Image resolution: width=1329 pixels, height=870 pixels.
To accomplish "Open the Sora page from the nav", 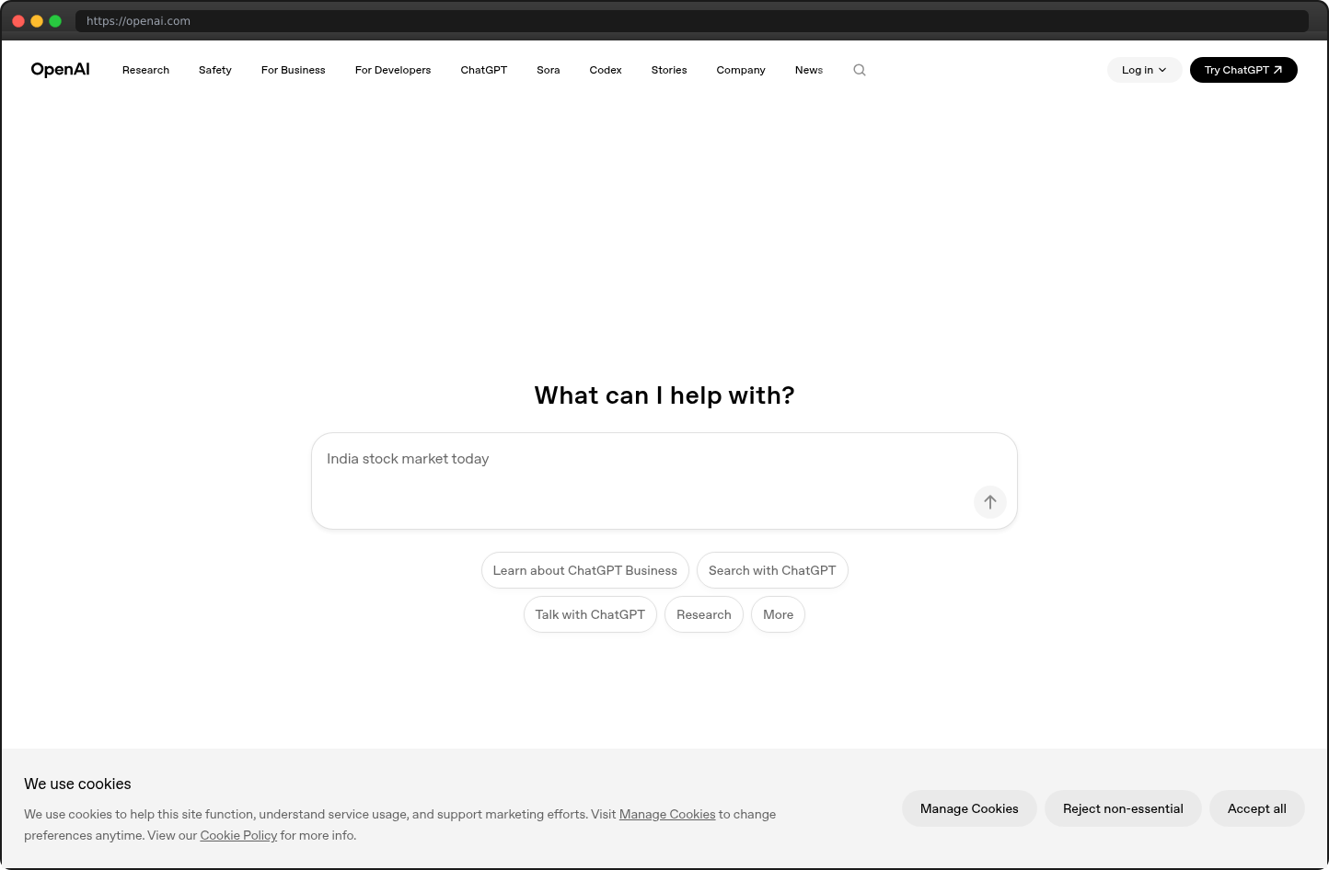I will pos(548,70).
